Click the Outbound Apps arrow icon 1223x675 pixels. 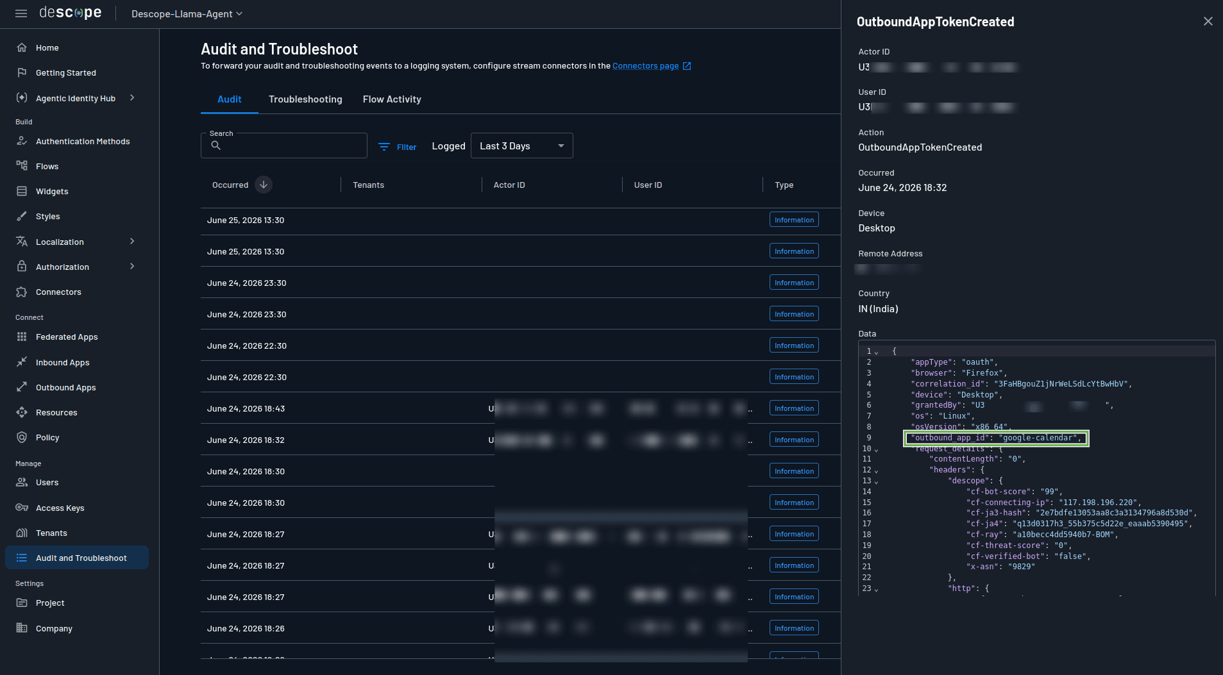coord(22,387)
